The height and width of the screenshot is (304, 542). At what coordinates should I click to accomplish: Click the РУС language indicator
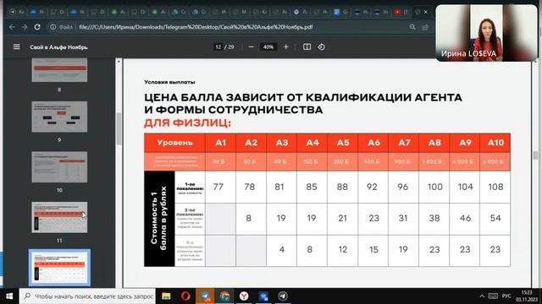[x=506, y=296]
